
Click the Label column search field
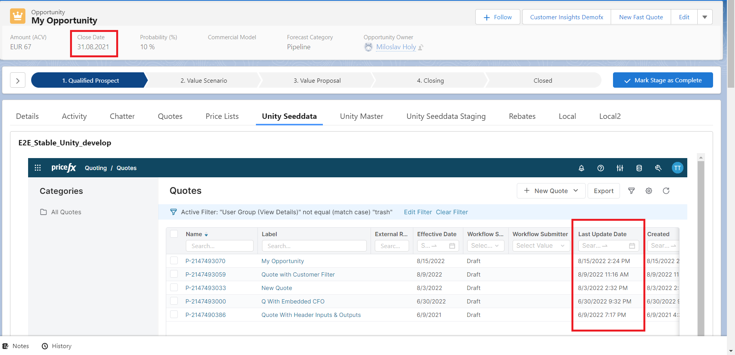[314, 246]
